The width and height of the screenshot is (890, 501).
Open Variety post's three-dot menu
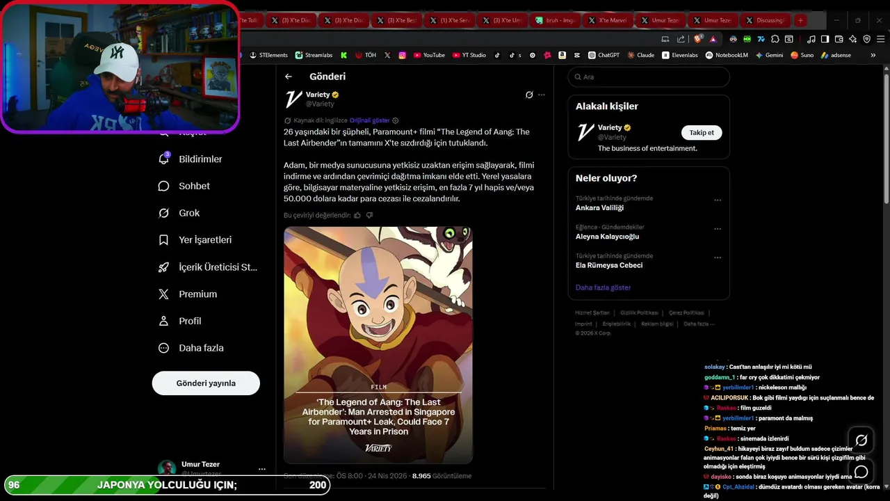(542, 95)
